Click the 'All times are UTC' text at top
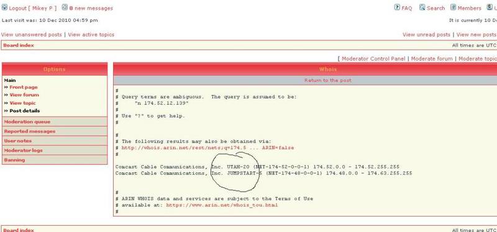 (474, 45)
